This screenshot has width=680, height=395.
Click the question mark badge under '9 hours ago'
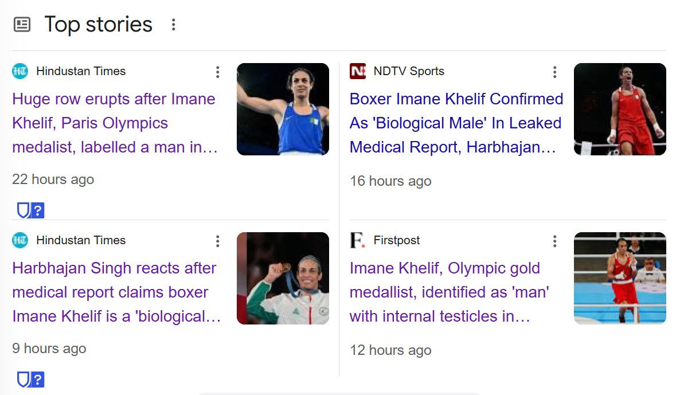[37, 380]
